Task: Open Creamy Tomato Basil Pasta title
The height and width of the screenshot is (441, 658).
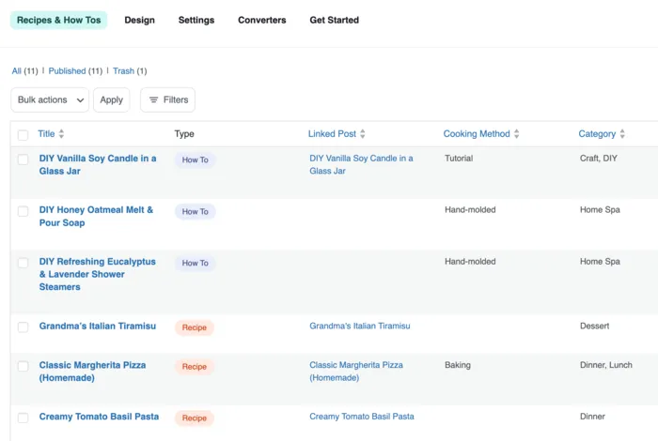Action: (99, 417)
